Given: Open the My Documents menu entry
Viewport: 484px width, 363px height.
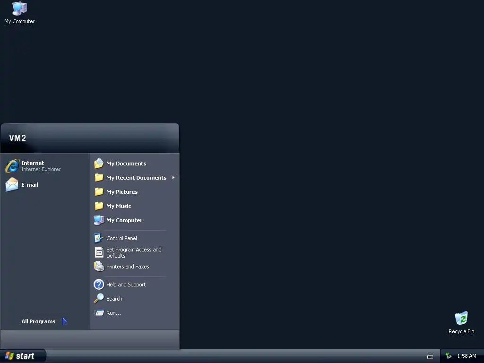Looking at the screenshot, I should click(x=126, y=164).
